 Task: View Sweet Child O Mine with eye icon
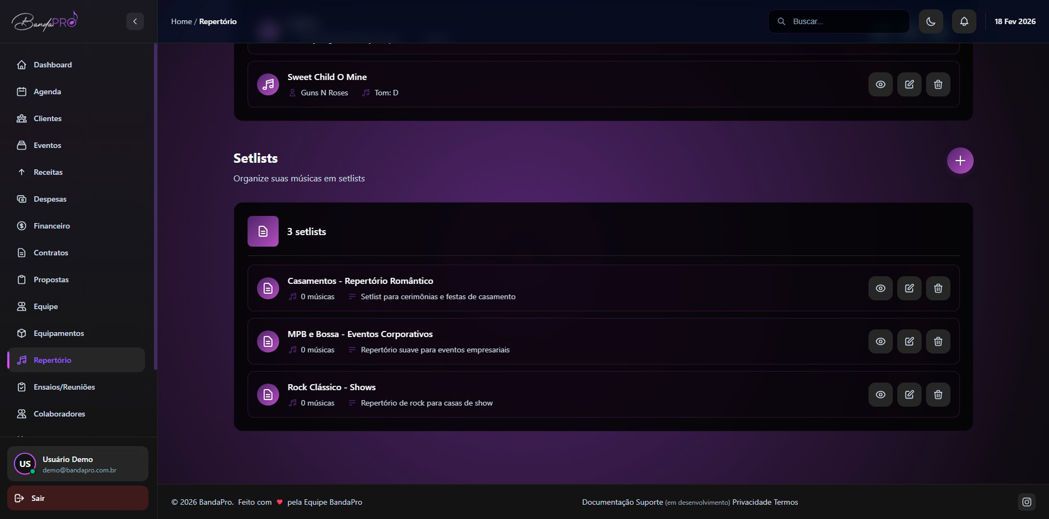[880, 84]
